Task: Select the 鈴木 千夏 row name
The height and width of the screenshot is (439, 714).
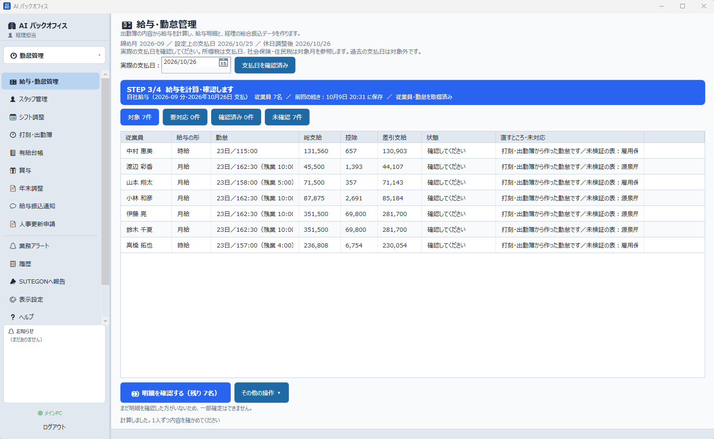Action: pos(139,229)
